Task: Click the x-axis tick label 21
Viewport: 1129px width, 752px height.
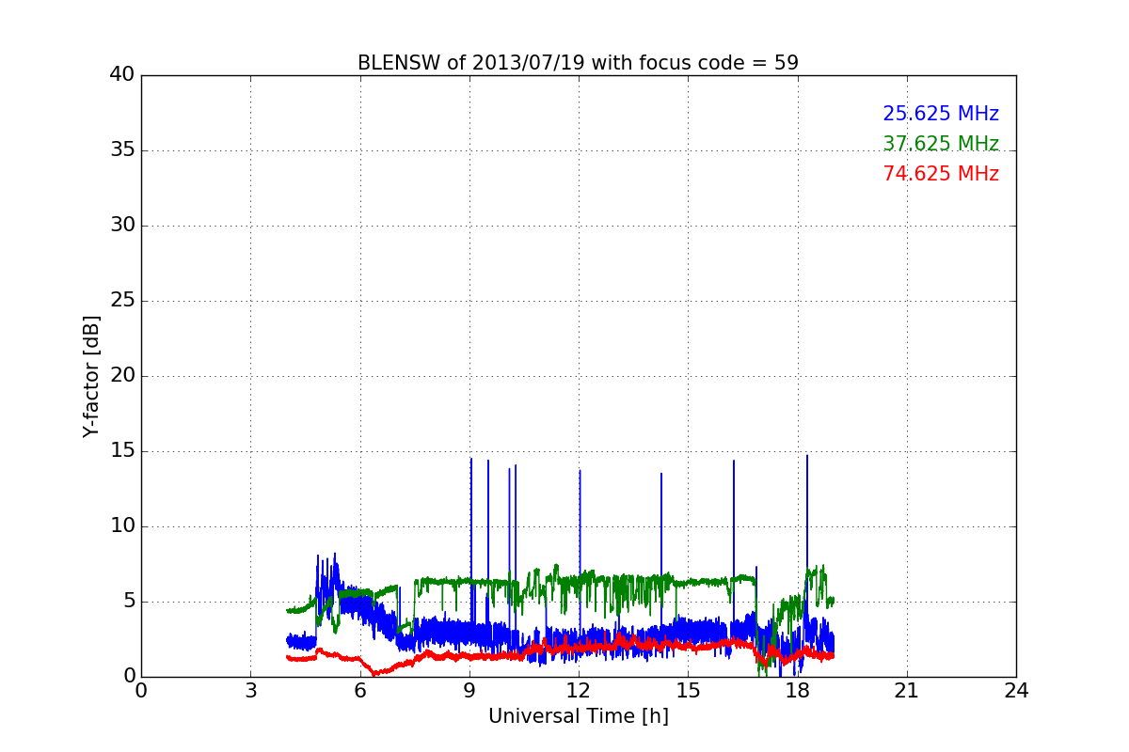Action: tap(907, 691)
